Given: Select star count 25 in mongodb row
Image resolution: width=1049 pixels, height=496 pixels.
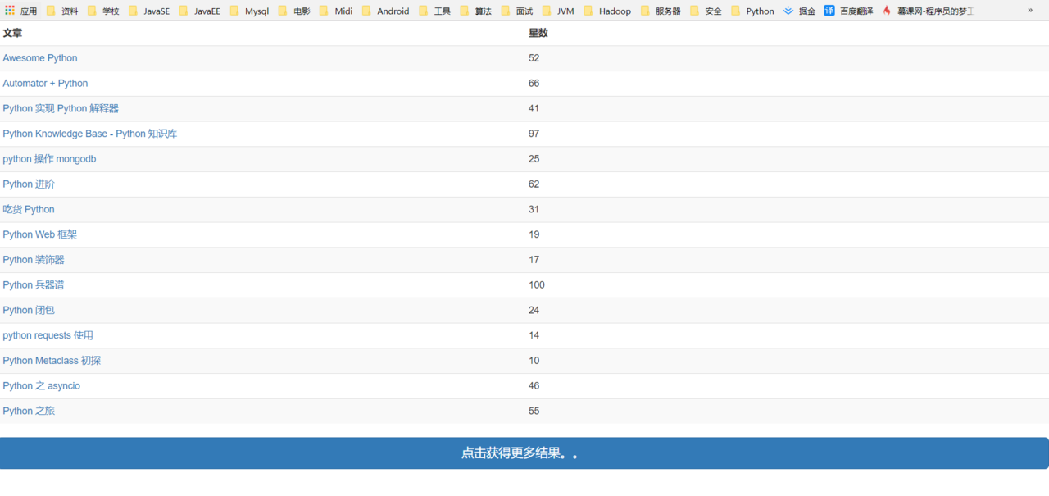Looking at the screenshot, I should (x=534, y=159).
